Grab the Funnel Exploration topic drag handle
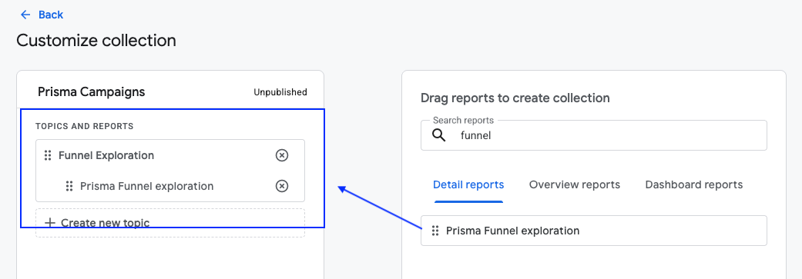Screen dimensions: 802x279 point(48,155)
